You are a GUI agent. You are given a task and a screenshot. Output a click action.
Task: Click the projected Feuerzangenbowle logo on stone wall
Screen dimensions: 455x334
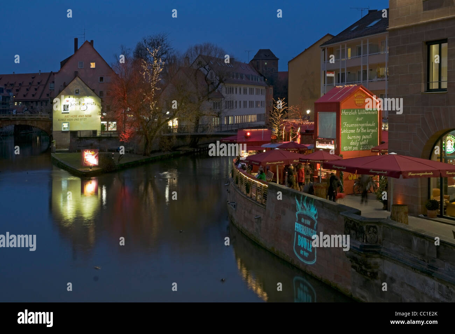pyautogui.click(x=305, y=230)
